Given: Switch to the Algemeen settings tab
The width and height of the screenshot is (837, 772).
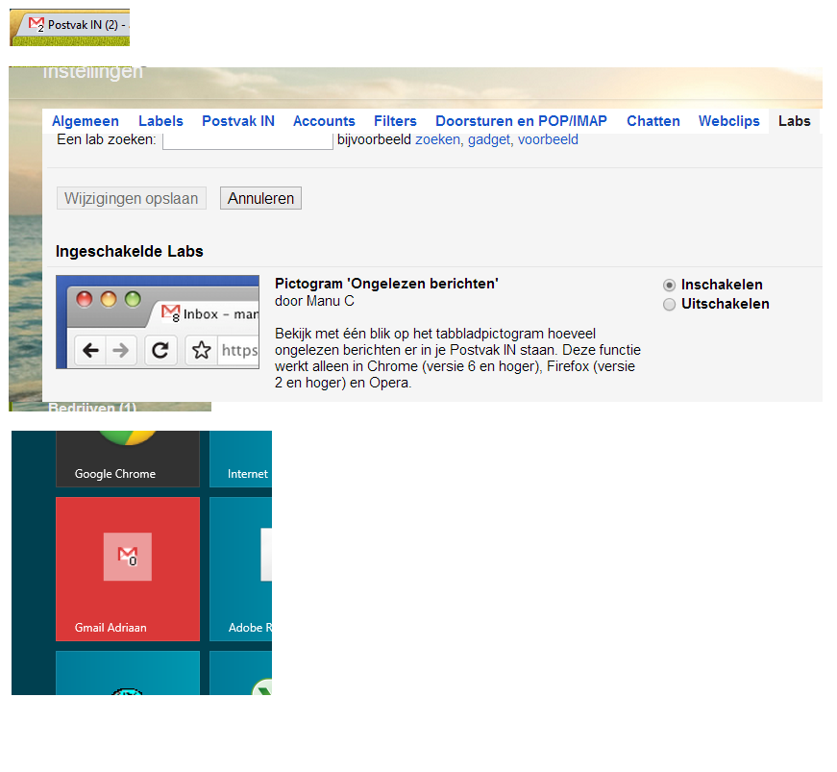Looking at the screenshot, I should coord(86,121).
